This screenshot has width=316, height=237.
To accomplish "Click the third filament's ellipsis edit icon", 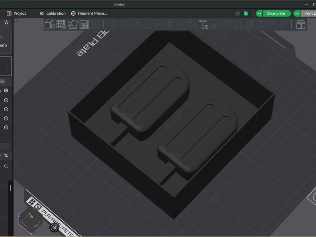I will (x=6, y=118).
